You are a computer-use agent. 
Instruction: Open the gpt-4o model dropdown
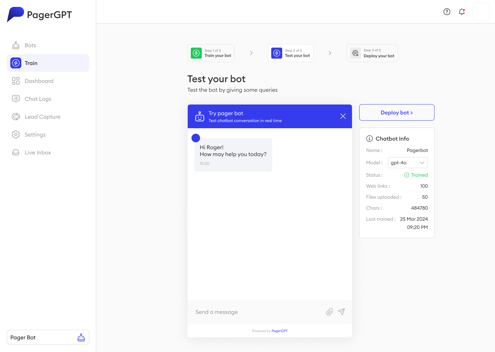[408, 163]
